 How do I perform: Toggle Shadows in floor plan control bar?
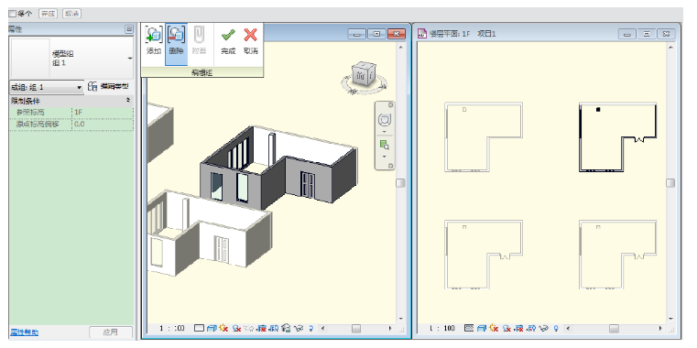(506, 329)
